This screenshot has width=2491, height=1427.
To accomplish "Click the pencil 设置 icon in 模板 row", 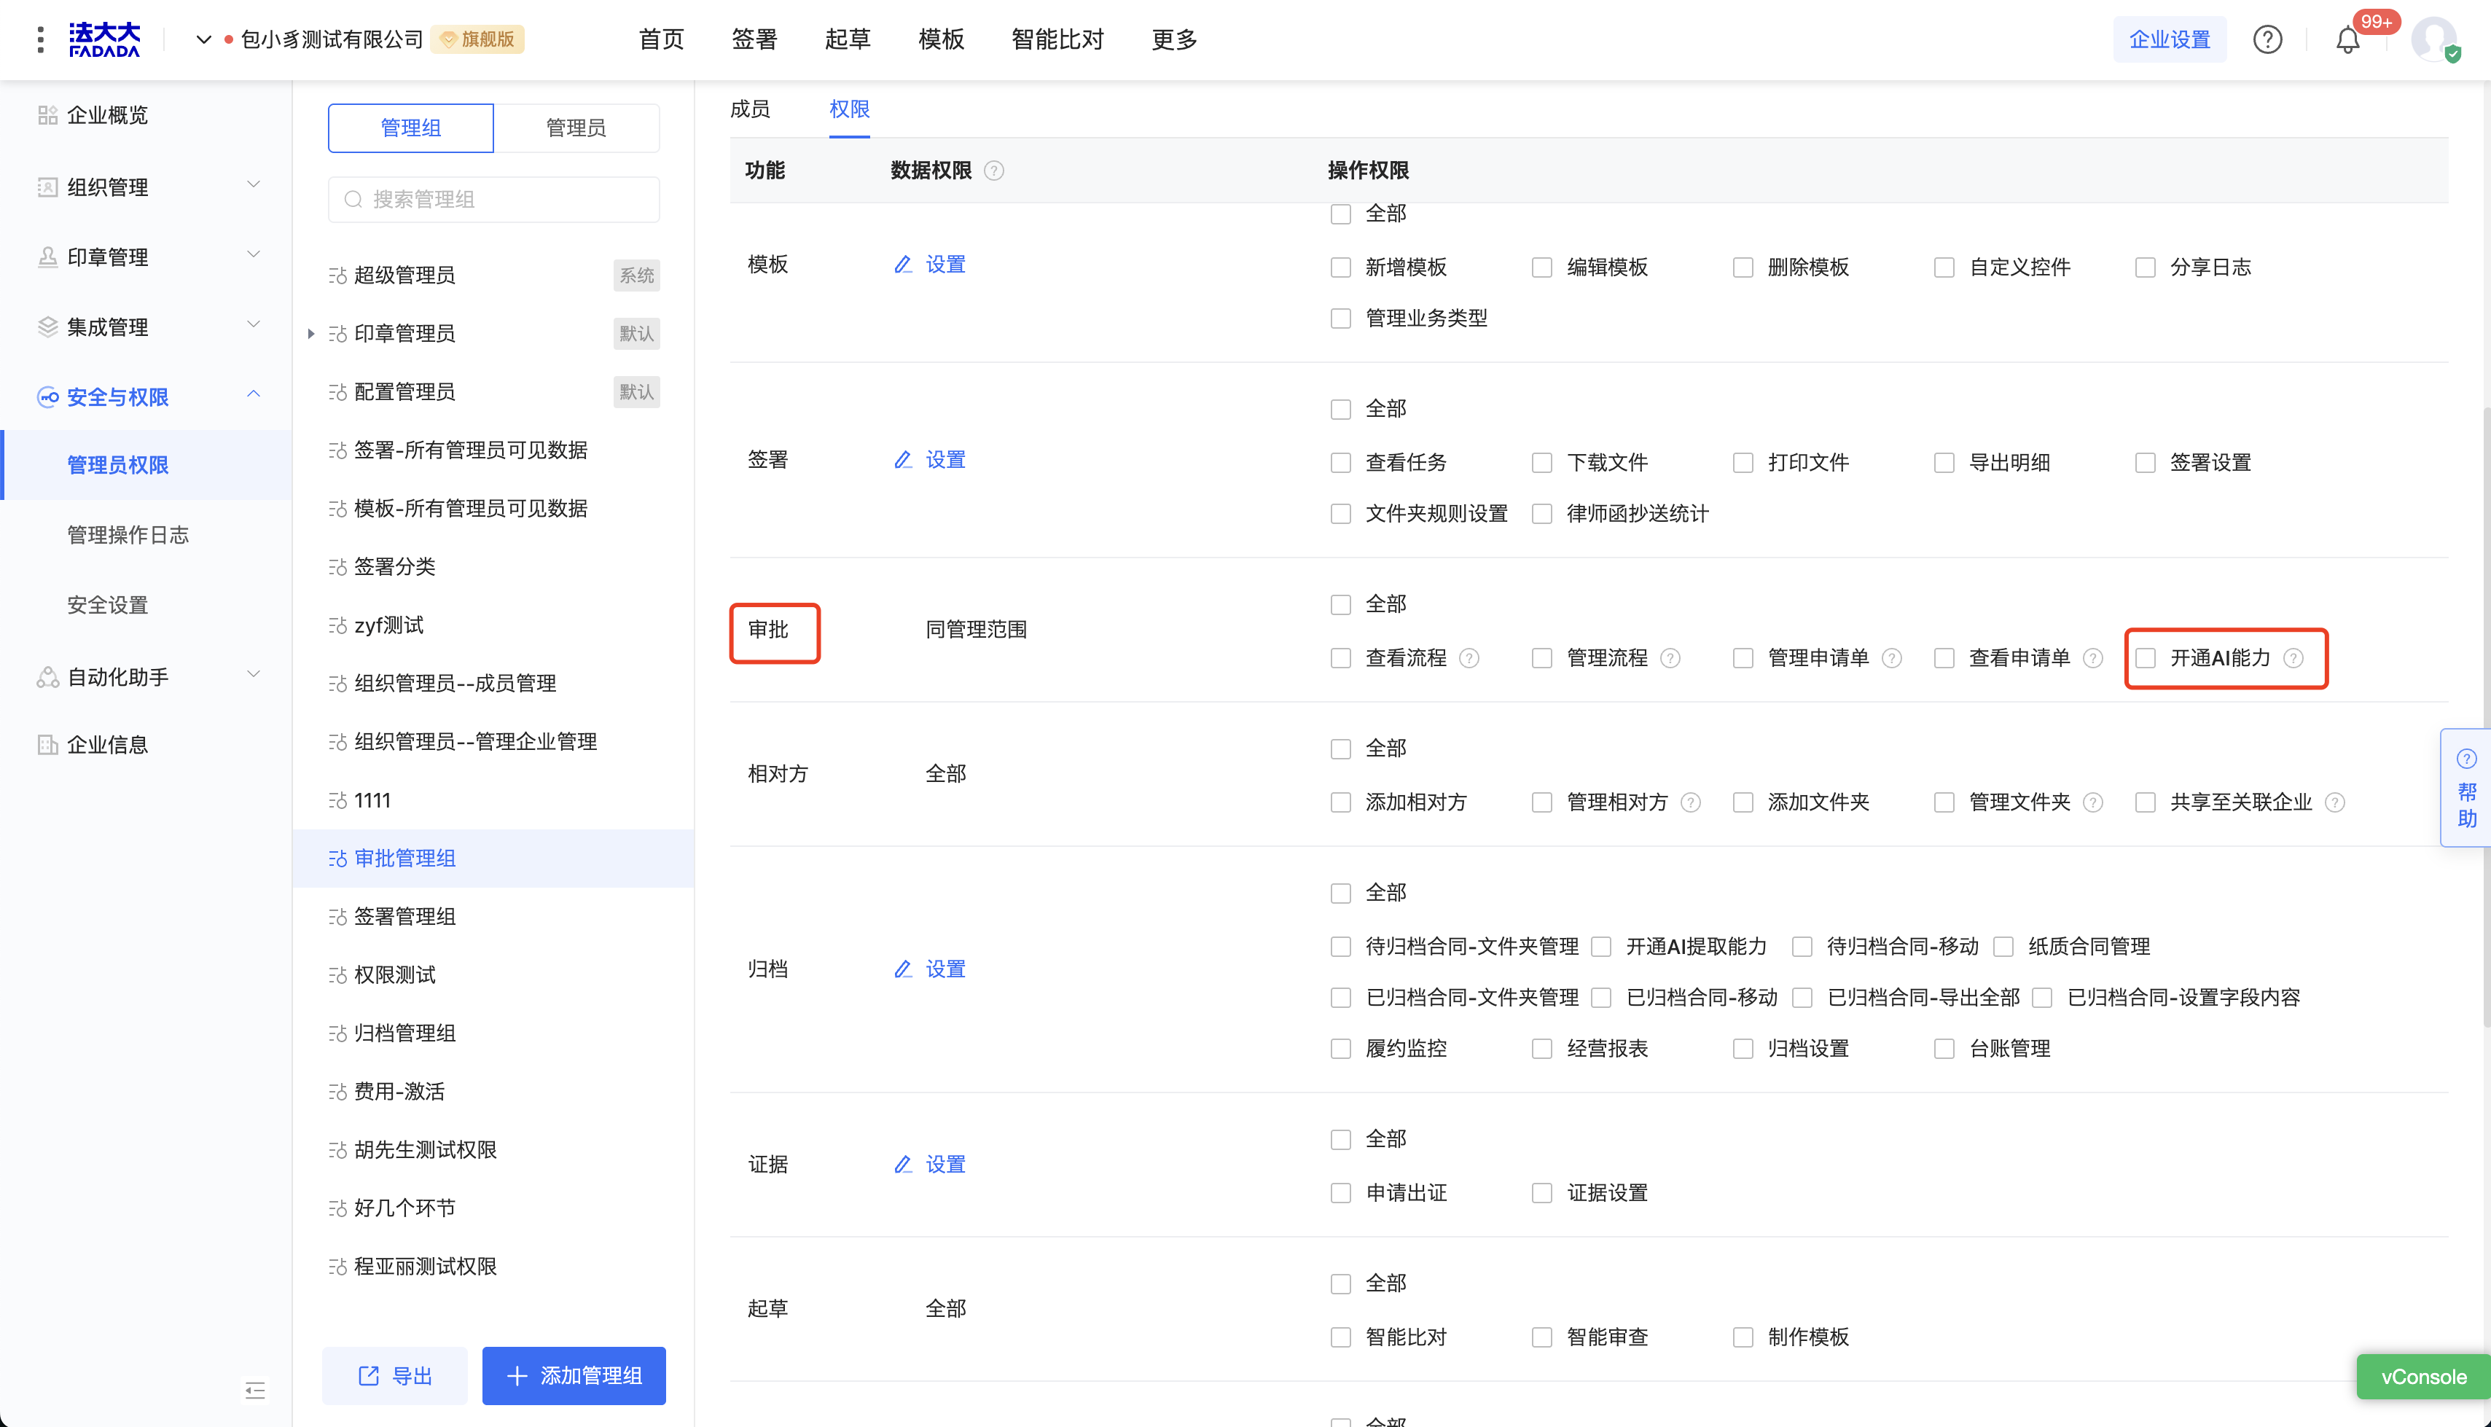I will click(x=902, y=265).
